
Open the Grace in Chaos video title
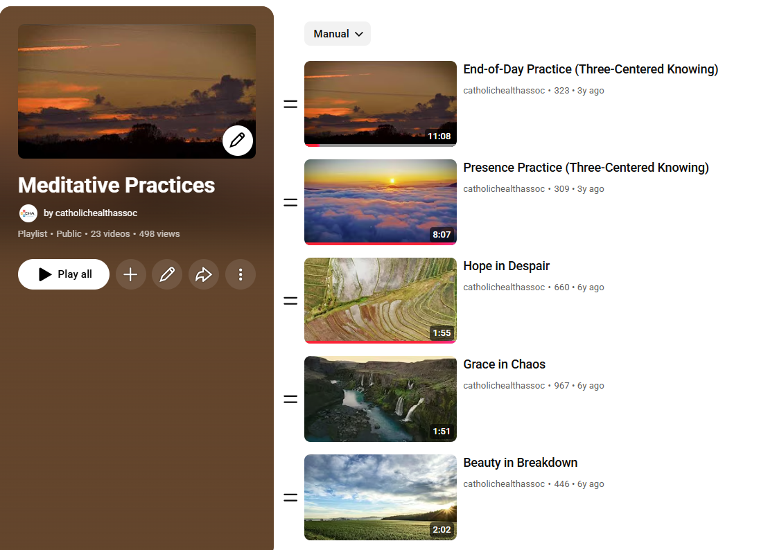pos(505,364)
